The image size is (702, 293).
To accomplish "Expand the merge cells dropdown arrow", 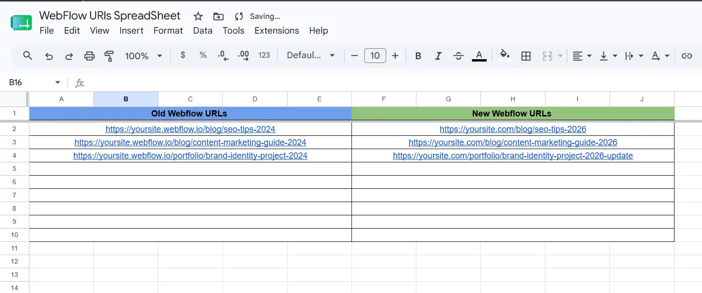I will (560, 56).
